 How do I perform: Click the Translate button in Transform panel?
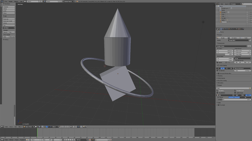point(9,7)
